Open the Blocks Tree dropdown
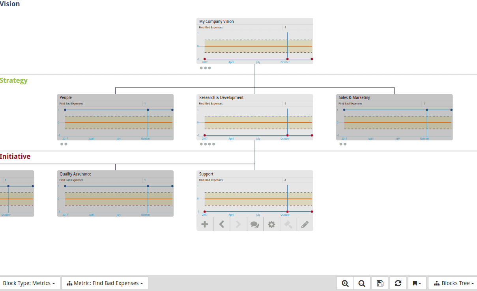Image resolution: width=477 pixels, height=291 pixels. click(453, 283)
